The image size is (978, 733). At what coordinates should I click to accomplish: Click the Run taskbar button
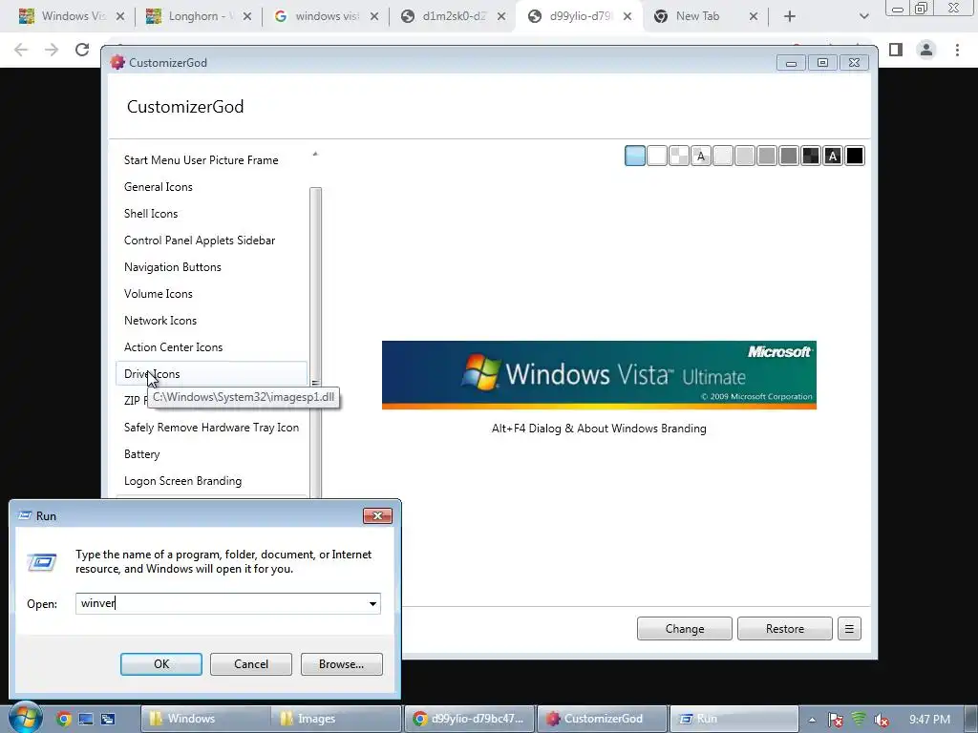[734, 719]
